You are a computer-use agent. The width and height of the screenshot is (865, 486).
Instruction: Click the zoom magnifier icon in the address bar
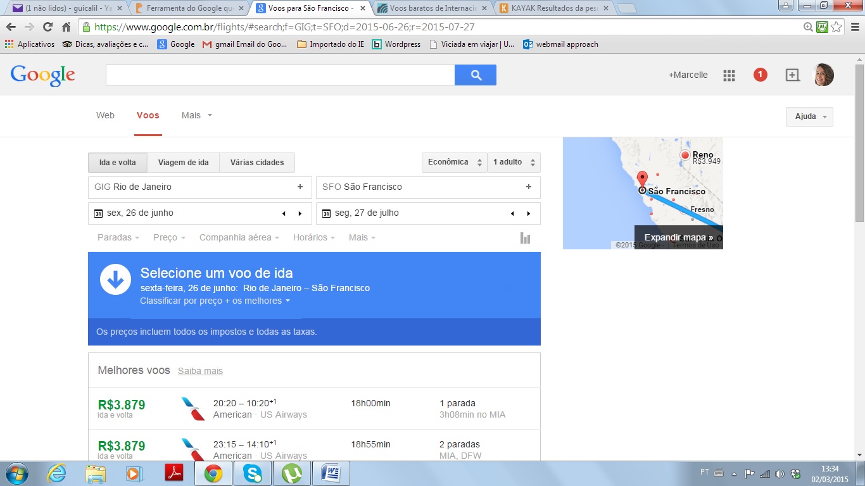[808, 27]
